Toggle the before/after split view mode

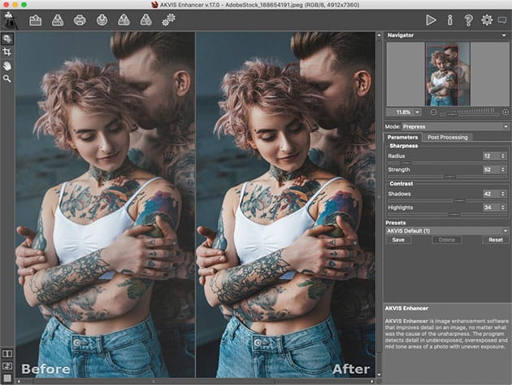coord(7,354)
